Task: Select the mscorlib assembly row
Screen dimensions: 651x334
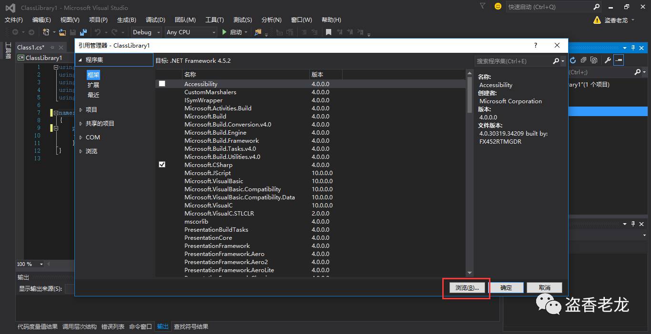Action: [311, 221]
